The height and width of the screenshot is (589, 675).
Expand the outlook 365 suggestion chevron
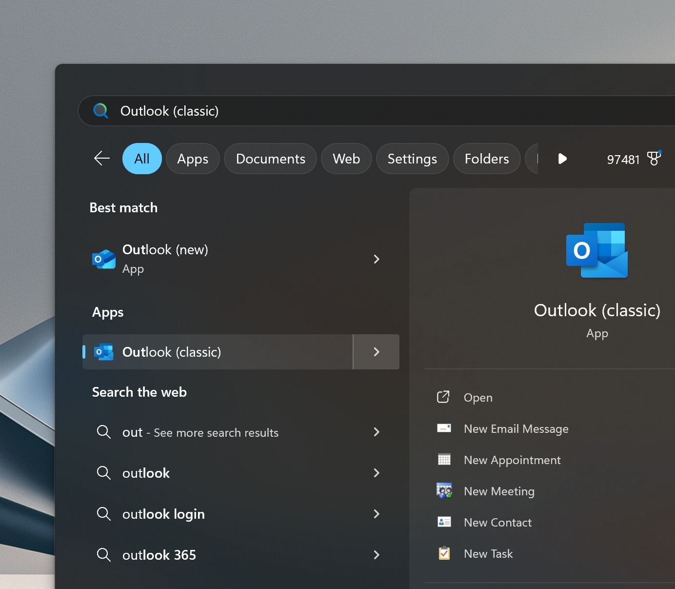coord(376,555)
